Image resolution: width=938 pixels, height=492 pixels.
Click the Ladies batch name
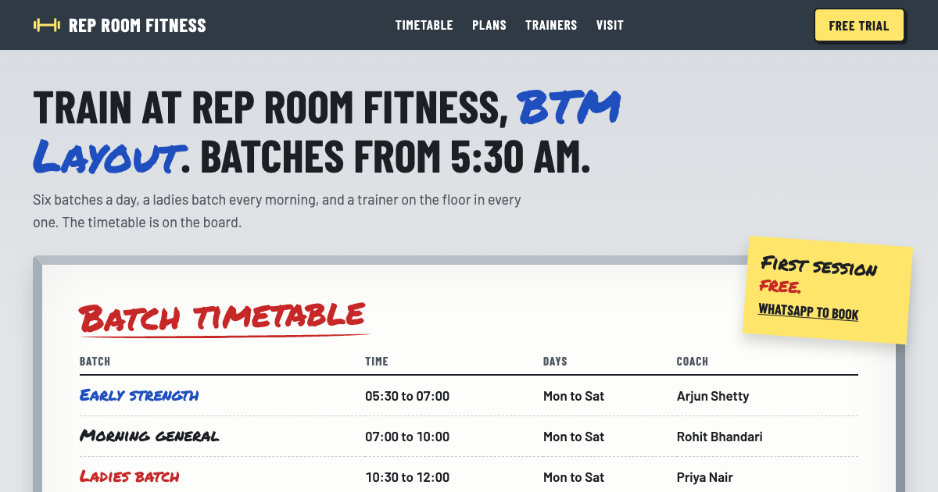(130, 476)
